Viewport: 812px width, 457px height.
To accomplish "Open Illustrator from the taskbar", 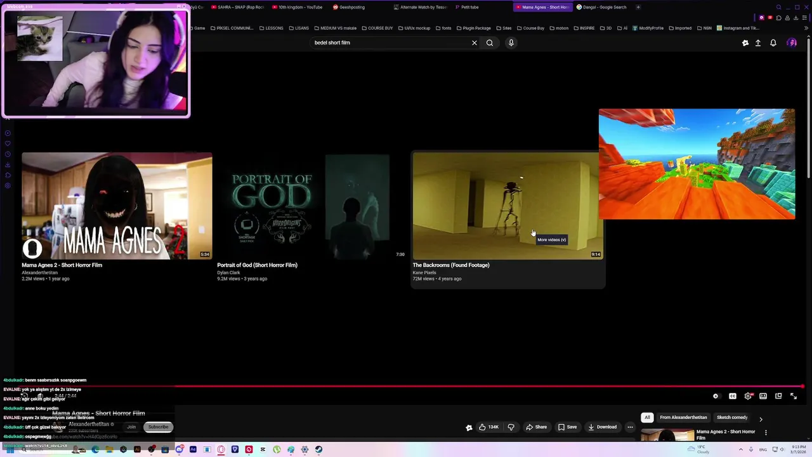I will tap(137, 449).
